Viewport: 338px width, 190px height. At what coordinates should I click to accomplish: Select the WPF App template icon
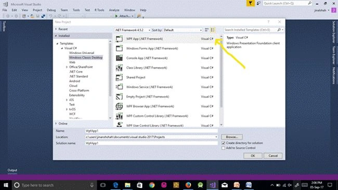click(119, 39)
